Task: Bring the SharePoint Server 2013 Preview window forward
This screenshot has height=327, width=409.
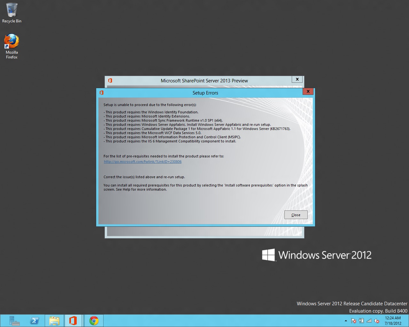Action: pyautogui.click(x=204, y=80)
